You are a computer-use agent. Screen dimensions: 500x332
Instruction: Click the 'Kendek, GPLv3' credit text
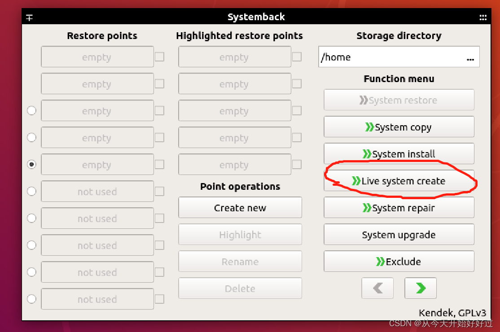click(452, 313)
